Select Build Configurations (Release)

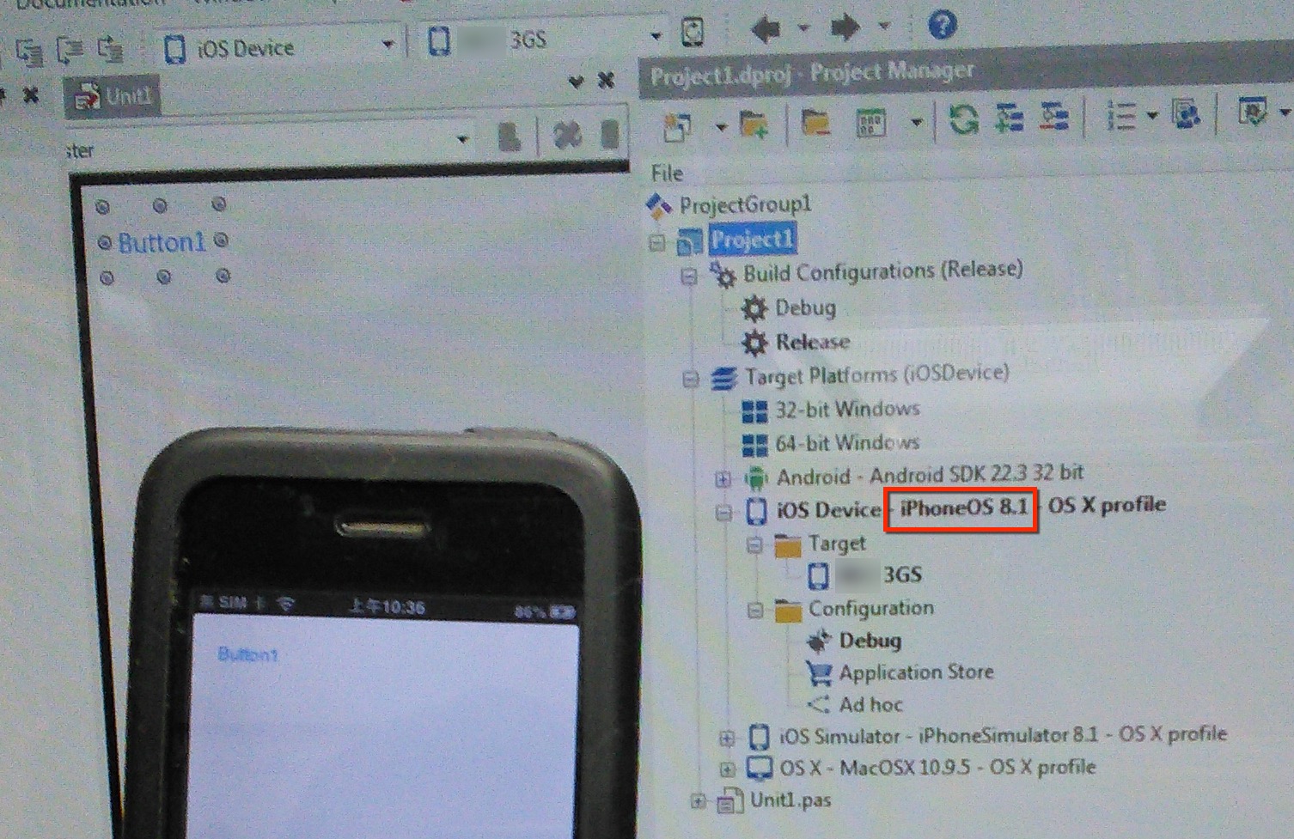882,271
